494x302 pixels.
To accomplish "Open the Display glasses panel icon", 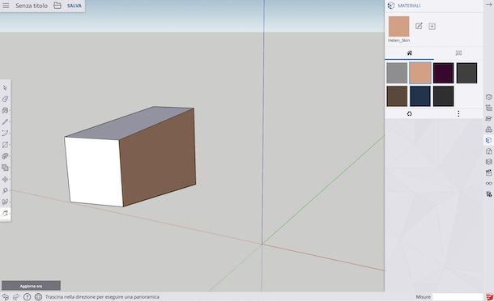I will click(488, 183).
